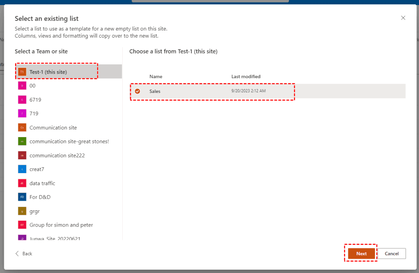Screen dimensions: 419x273
Task: Click the pink 00 site icon
Action: pos(22,86)
